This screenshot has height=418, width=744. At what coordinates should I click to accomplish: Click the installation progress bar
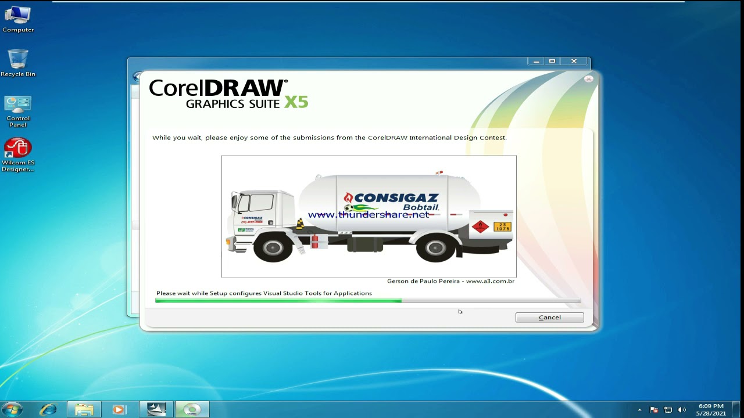(368, 301)
